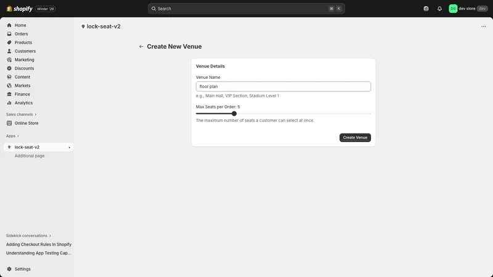The height and width of the screenshot is (277, 493).
Task: Click the top Search bar
Action: coord(246,9)
